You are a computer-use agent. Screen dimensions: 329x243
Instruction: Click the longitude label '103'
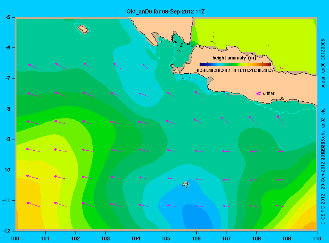click(x=105, y=239)
